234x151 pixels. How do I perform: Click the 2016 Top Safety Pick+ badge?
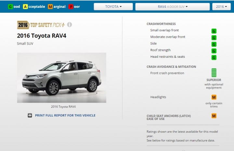pos(41,25)
